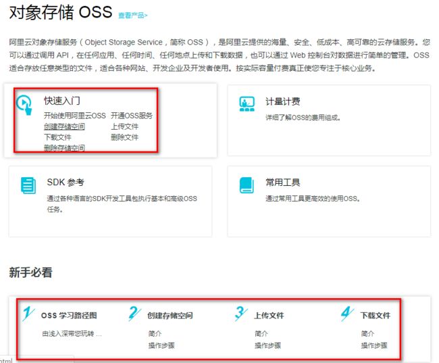Select the intro paragraph starting 阿里云对象存储服务
Viewport: 439px width, 363px height.
[219, 55]
